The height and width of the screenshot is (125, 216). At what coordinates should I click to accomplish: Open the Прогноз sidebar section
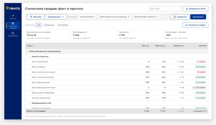[x=13, y=17]
